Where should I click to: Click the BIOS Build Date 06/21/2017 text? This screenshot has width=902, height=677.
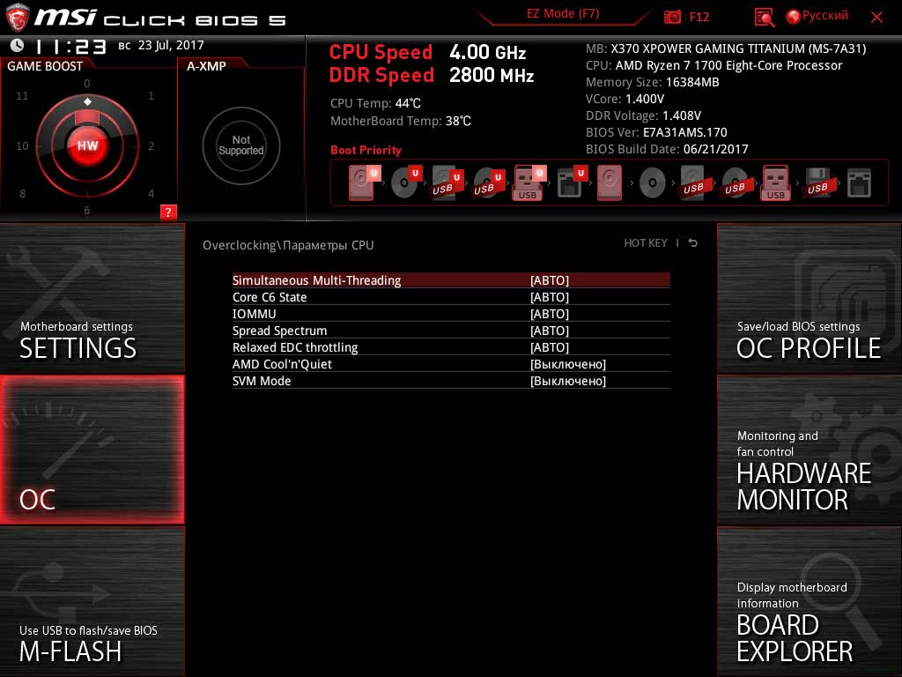point(667,149)
